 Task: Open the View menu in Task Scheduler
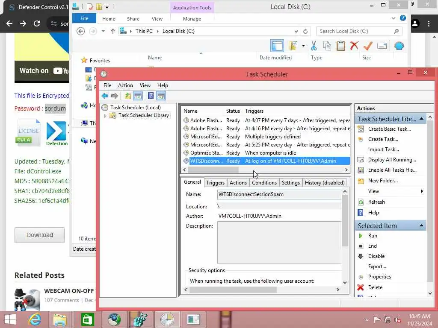pyautogui.click(x=145, y=85)
